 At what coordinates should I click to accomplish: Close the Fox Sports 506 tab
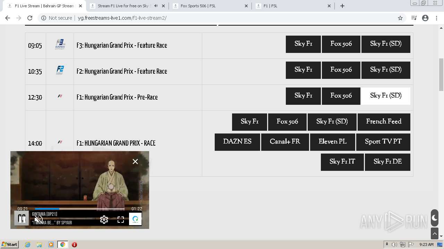(246, 6)
